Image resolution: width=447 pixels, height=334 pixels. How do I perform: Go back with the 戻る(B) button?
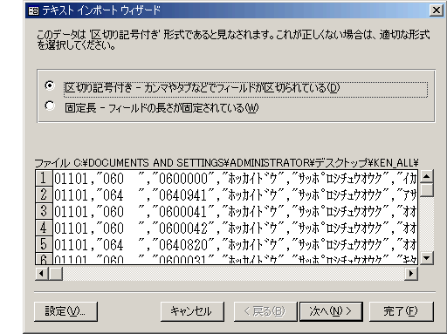point(265,311)
